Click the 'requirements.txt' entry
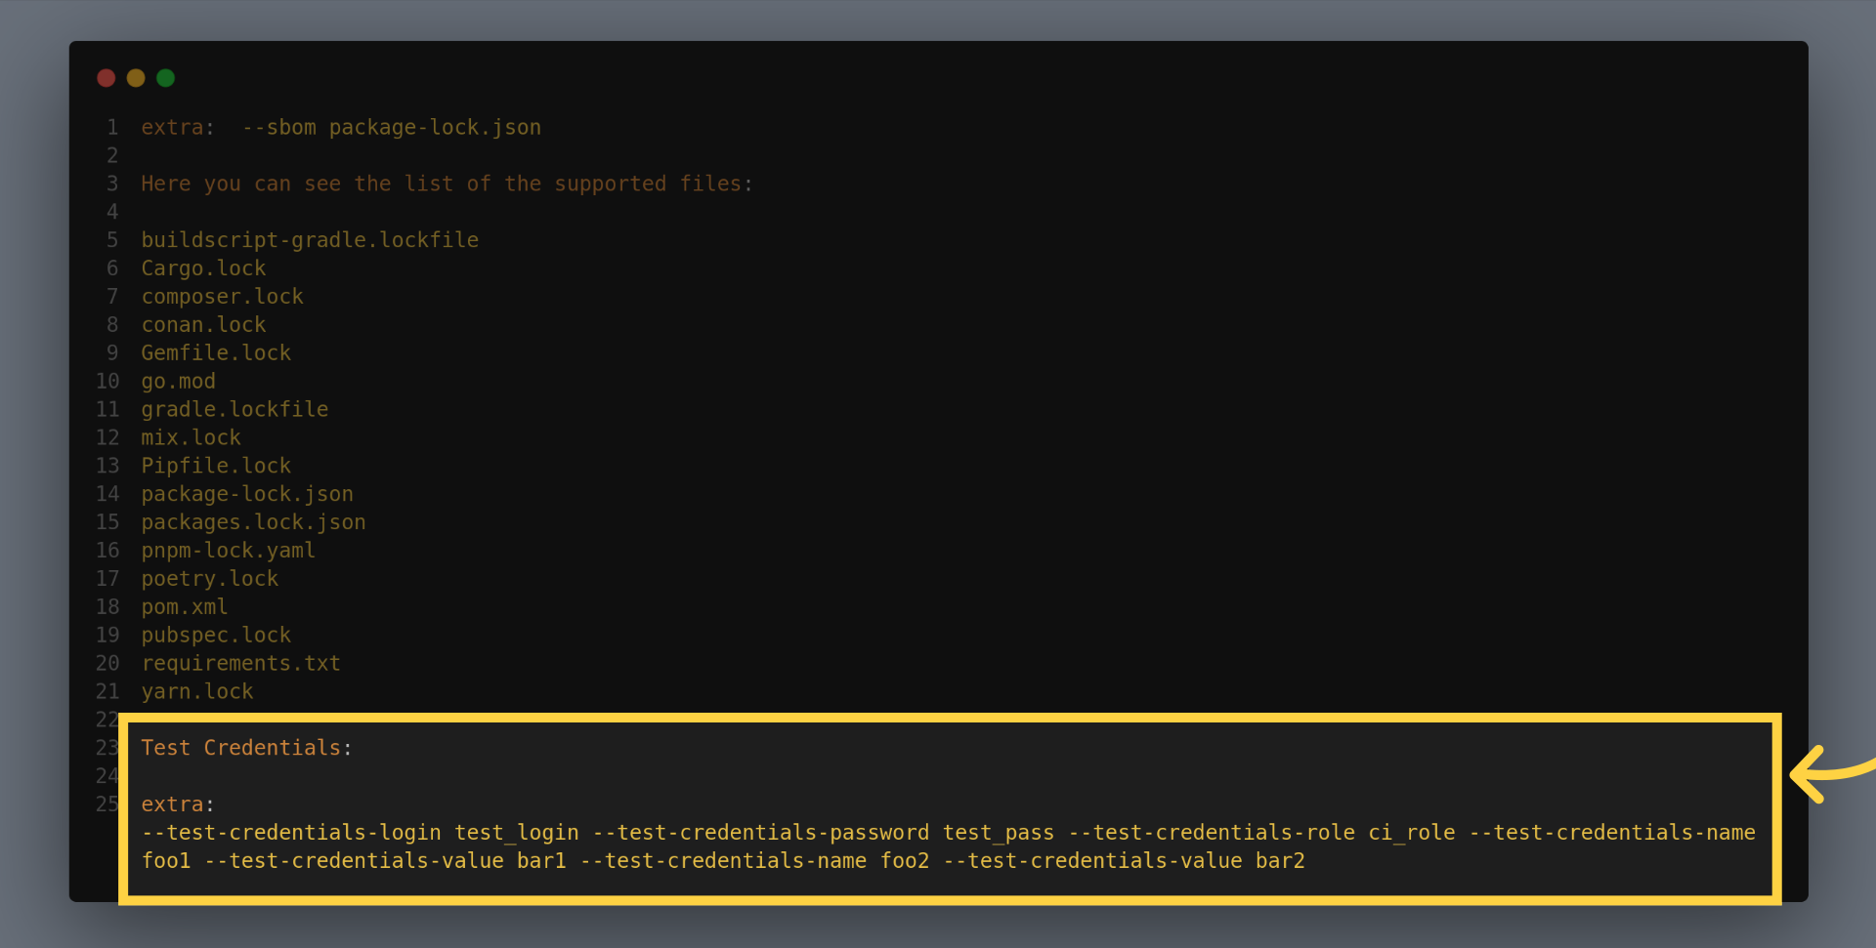 (240, 664)
